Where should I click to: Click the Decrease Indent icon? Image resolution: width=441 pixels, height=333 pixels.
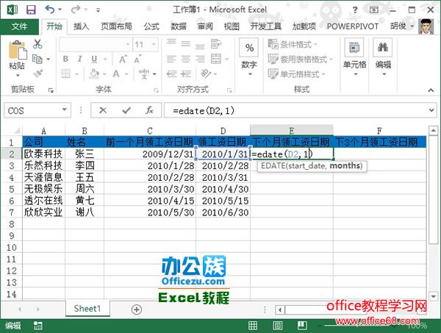pos(171,74)
